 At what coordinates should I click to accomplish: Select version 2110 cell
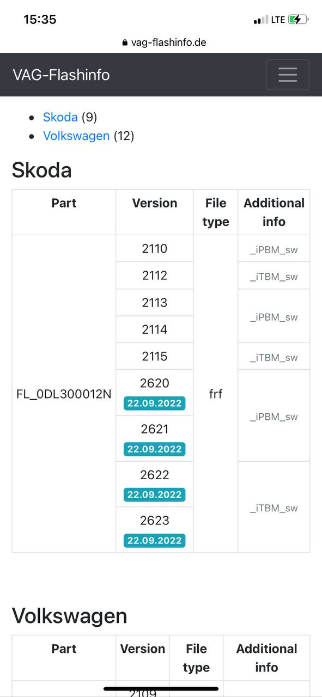[155, 249]
